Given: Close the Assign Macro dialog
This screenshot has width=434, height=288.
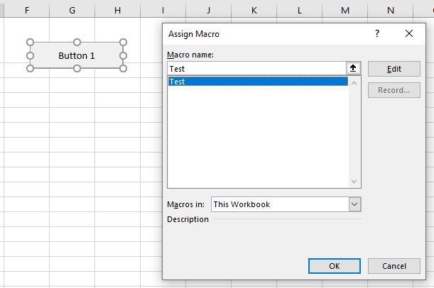Looking at the screenshot, I should pos(409,33).
